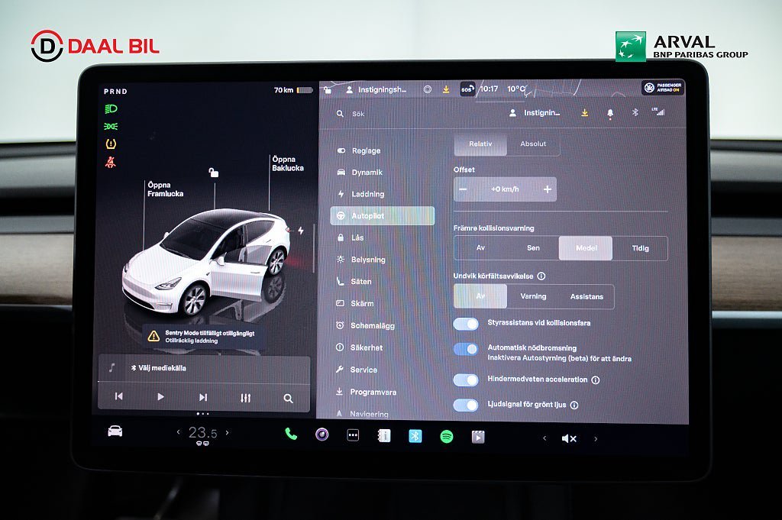The height and width of the screenshot is (520, 782).
Task: Turn off Ljudsignal för grönt ljus
Action: coord(466,405)
